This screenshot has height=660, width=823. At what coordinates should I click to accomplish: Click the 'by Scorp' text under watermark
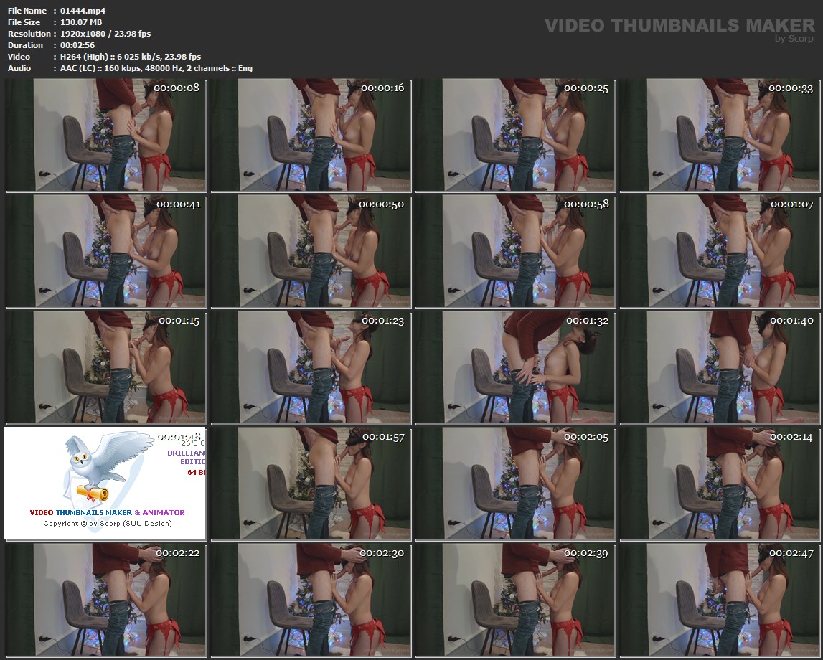click(794, 39)
